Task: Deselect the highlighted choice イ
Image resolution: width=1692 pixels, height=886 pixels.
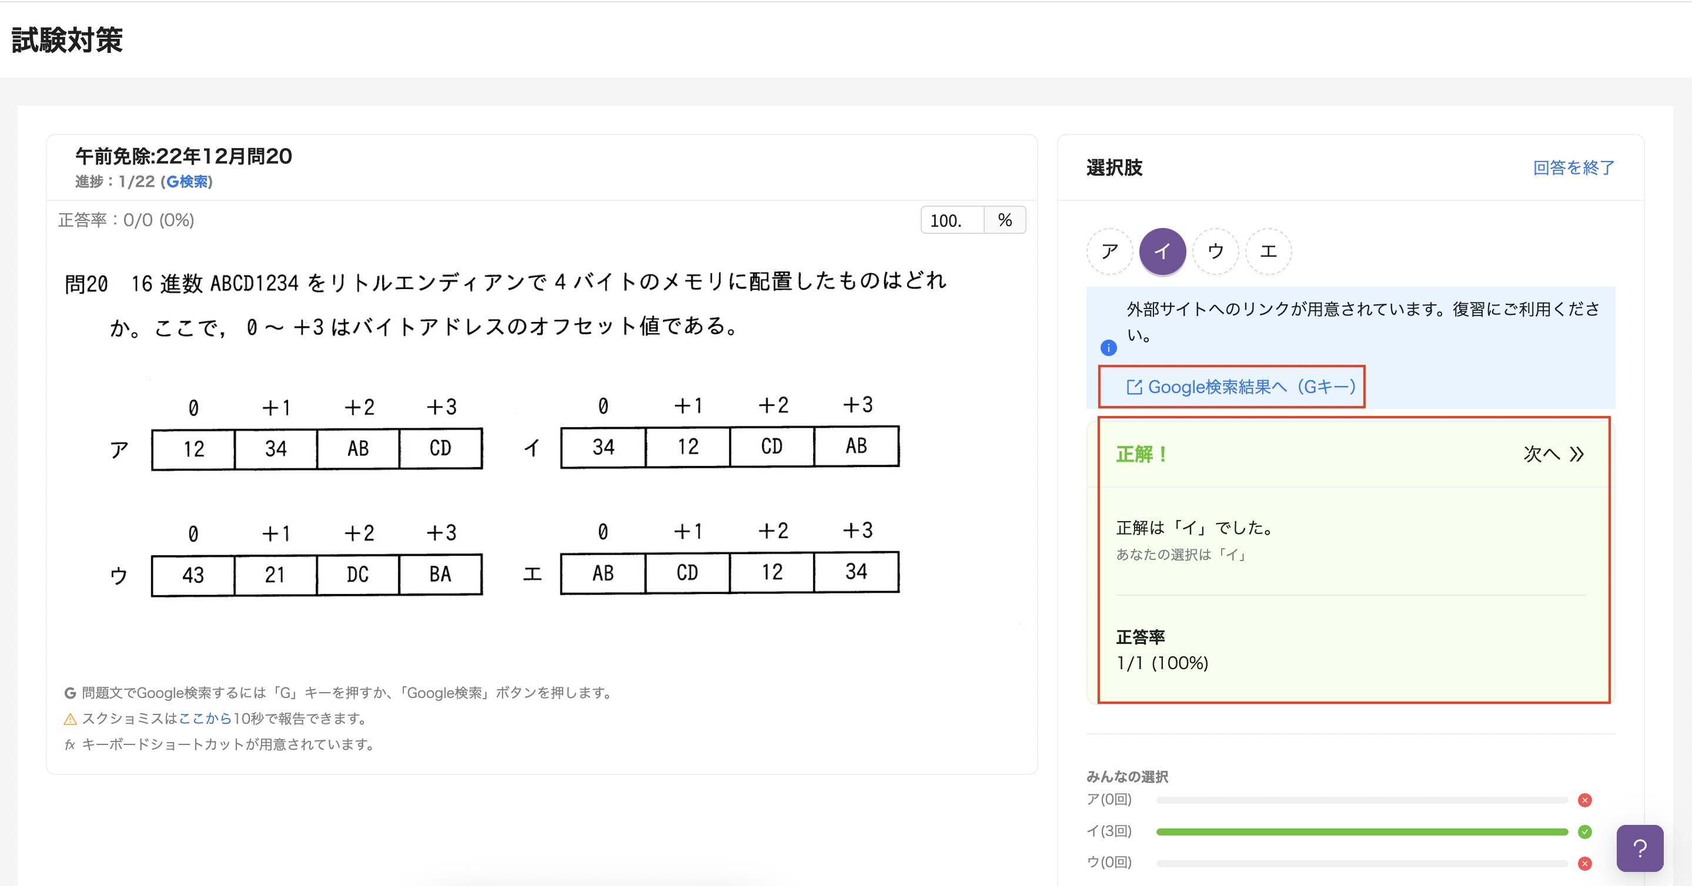Action: 1163,251
